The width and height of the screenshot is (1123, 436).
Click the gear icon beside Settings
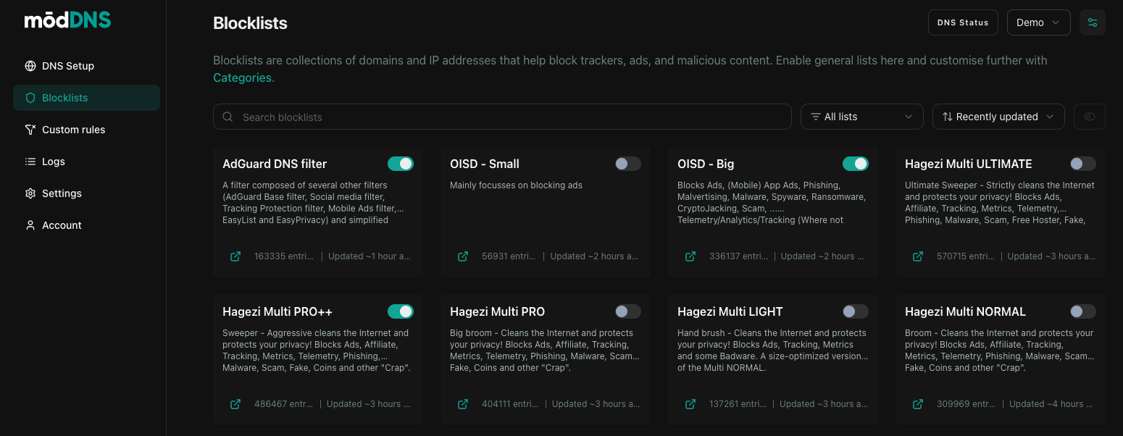30,193
